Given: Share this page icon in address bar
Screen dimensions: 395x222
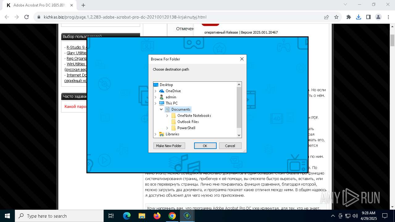Looking at the screenshot, I should (326, 17).
